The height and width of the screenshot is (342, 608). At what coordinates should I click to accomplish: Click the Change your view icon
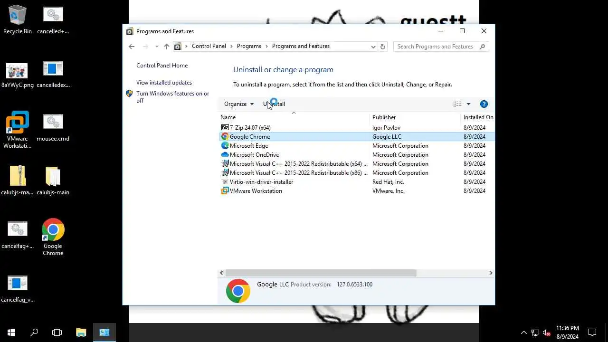click(457, 104)
